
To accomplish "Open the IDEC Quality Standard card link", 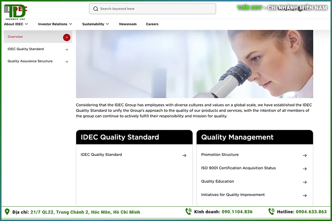I will tap(101, 155).
